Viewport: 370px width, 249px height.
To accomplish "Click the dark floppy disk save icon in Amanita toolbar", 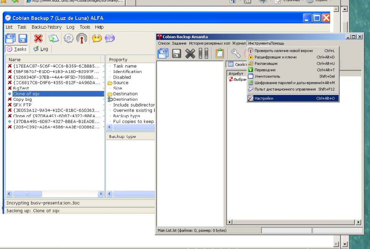I will click(176, 54).
